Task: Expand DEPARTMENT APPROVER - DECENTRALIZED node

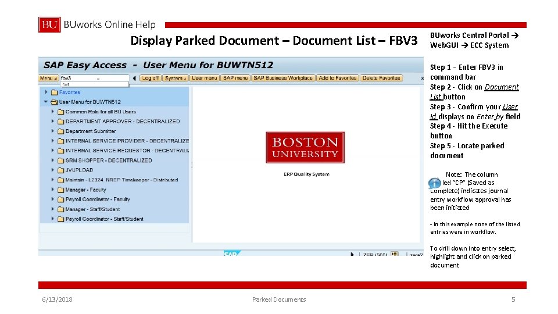Action: (x=52, y=122)
